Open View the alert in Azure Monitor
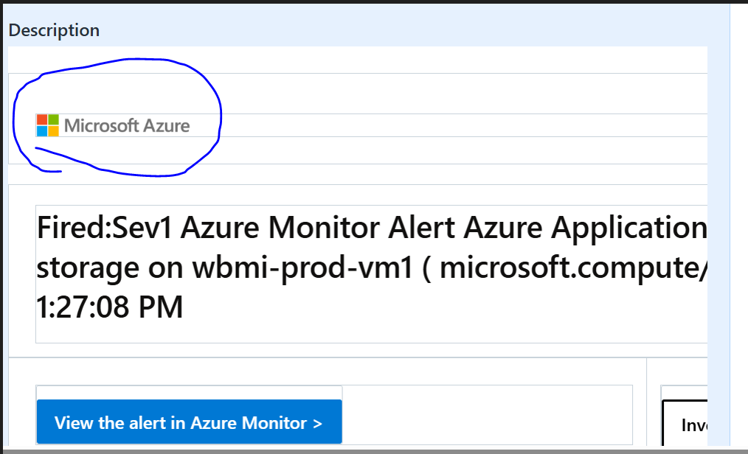Screen dimensions: 748x454 189,422
